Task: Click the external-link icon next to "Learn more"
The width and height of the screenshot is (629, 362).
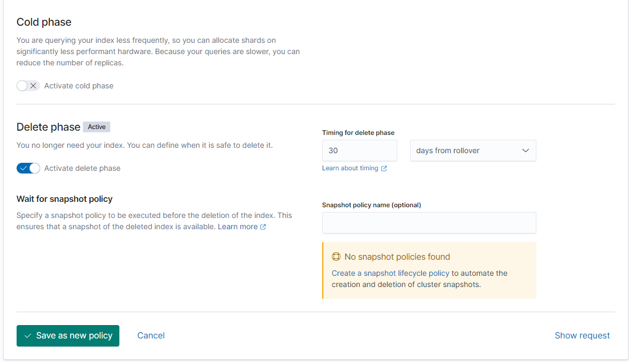Action: (x=263, y=227)
